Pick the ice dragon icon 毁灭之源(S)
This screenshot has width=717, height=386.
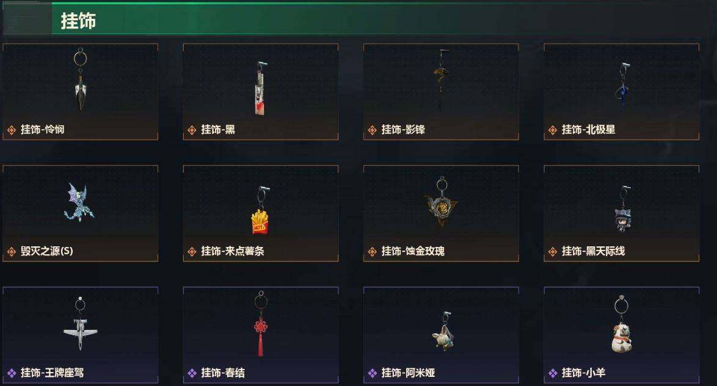(x=79, y=202)
